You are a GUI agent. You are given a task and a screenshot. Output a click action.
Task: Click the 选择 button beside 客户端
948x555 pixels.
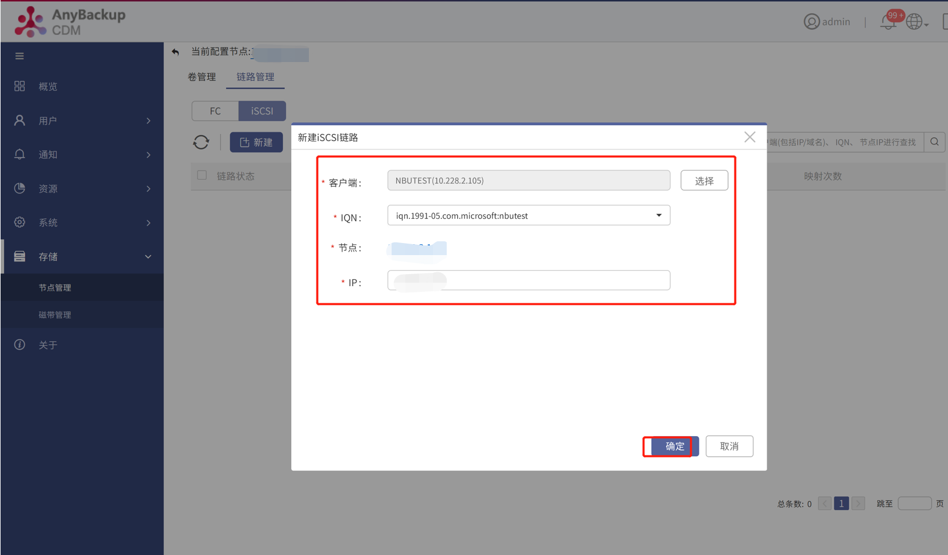tap(704, 180)
